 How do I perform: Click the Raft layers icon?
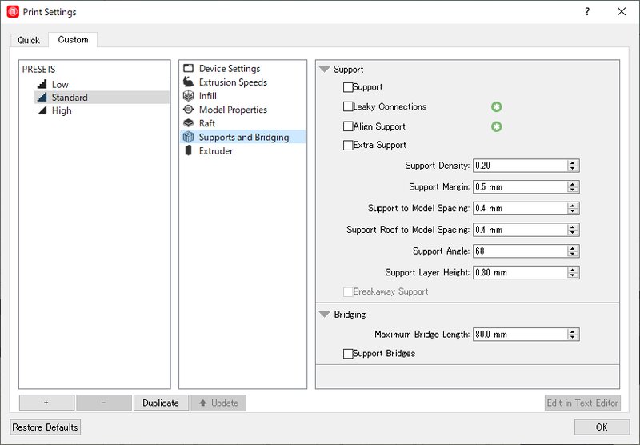(188, 123)
